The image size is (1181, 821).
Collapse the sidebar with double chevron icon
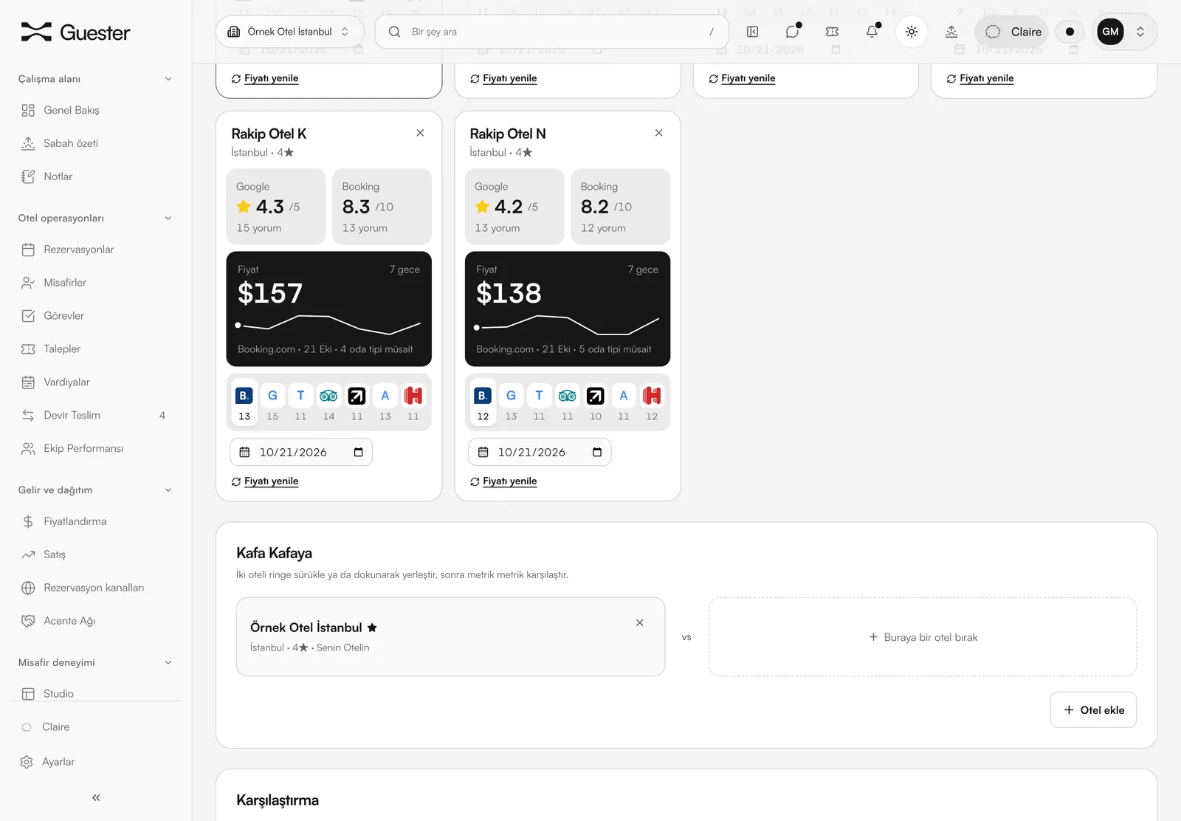pyautogui.click(x=96, y=797)
